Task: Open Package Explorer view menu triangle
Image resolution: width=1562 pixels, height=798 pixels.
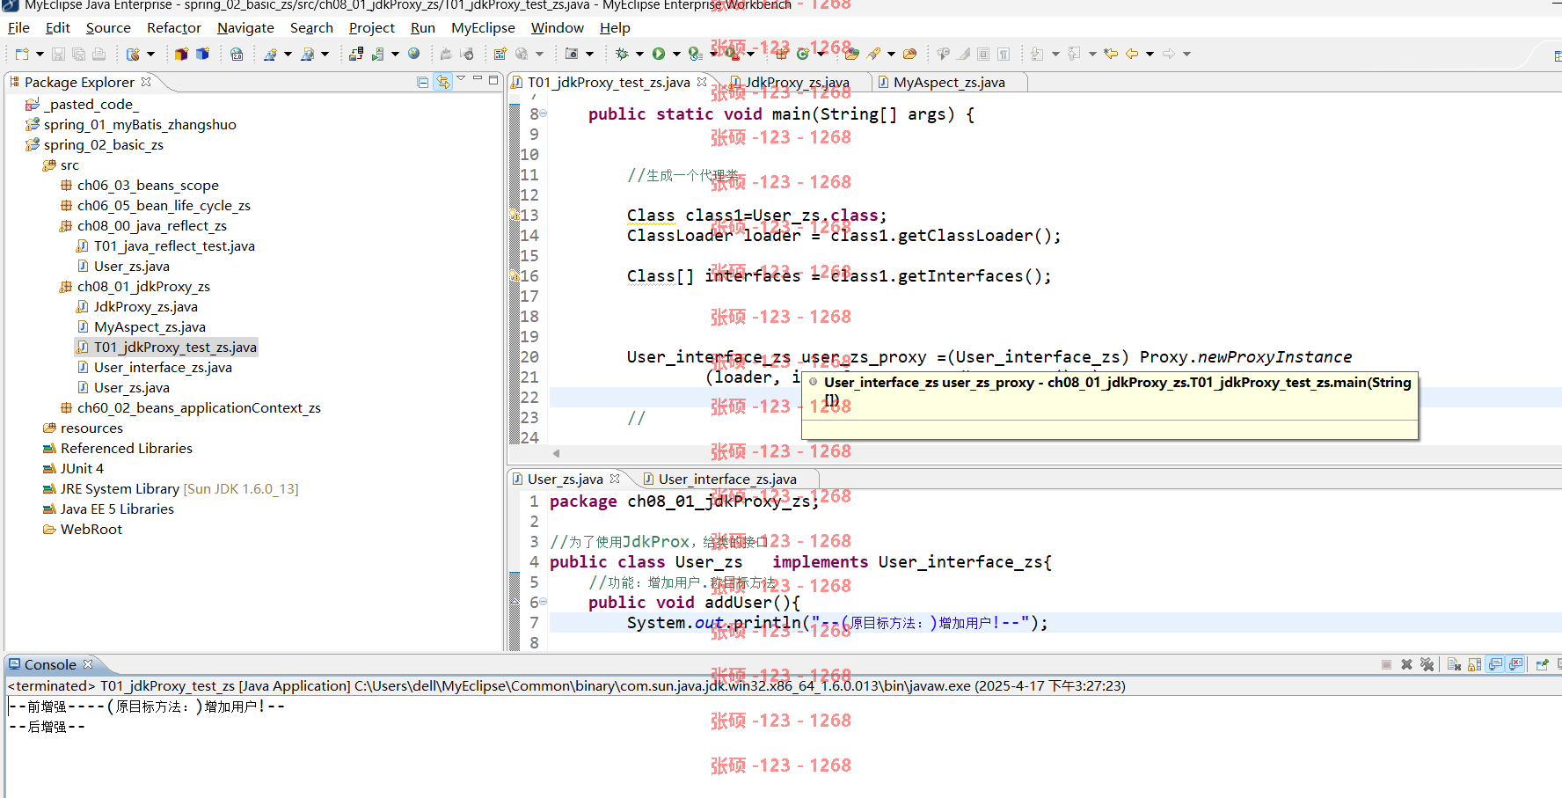Action: (461, 79)
